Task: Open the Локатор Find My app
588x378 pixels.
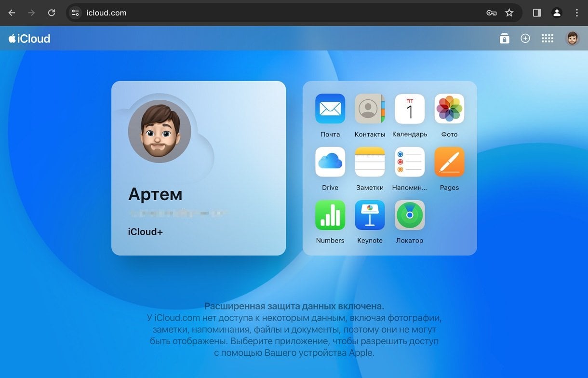Action: click(410, 215)
